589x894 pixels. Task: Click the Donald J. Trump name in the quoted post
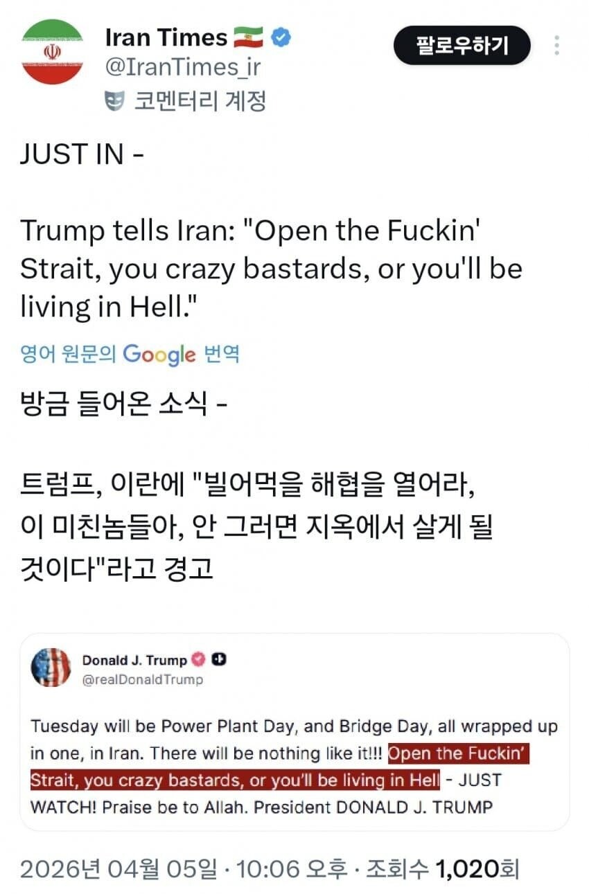point(134,660)
